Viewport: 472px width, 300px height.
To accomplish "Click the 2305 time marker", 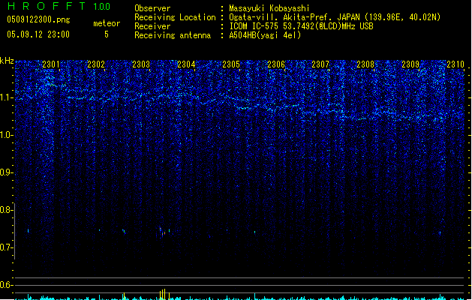I will 231,64.
